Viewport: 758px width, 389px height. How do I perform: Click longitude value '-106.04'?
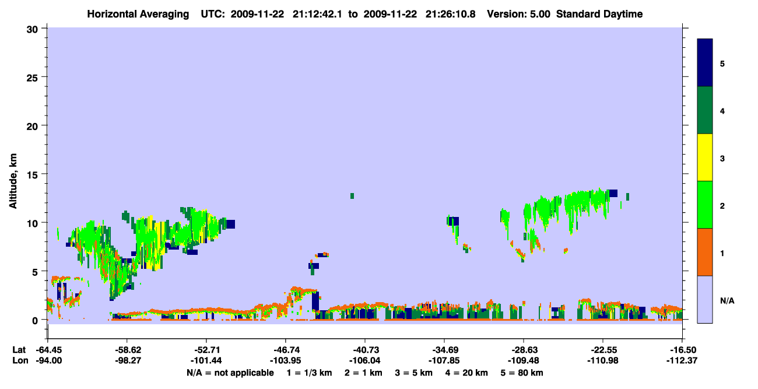point(365,360)
